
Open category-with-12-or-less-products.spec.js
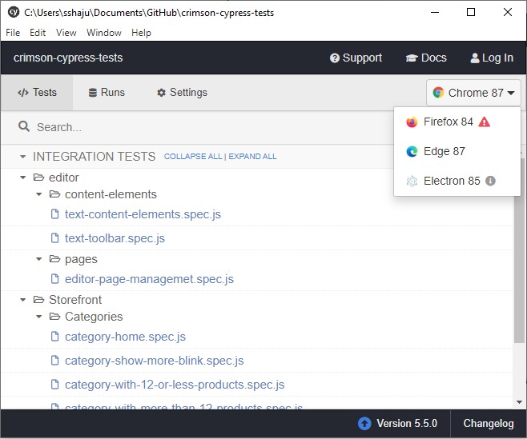175,385
